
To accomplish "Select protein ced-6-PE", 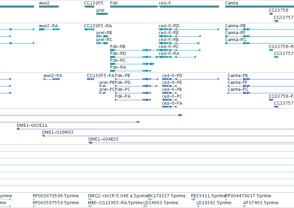I will (172, 83).
